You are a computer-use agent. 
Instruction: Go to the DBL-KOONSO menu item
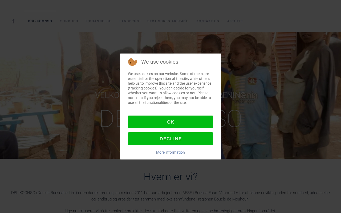[x=40, y=21]
